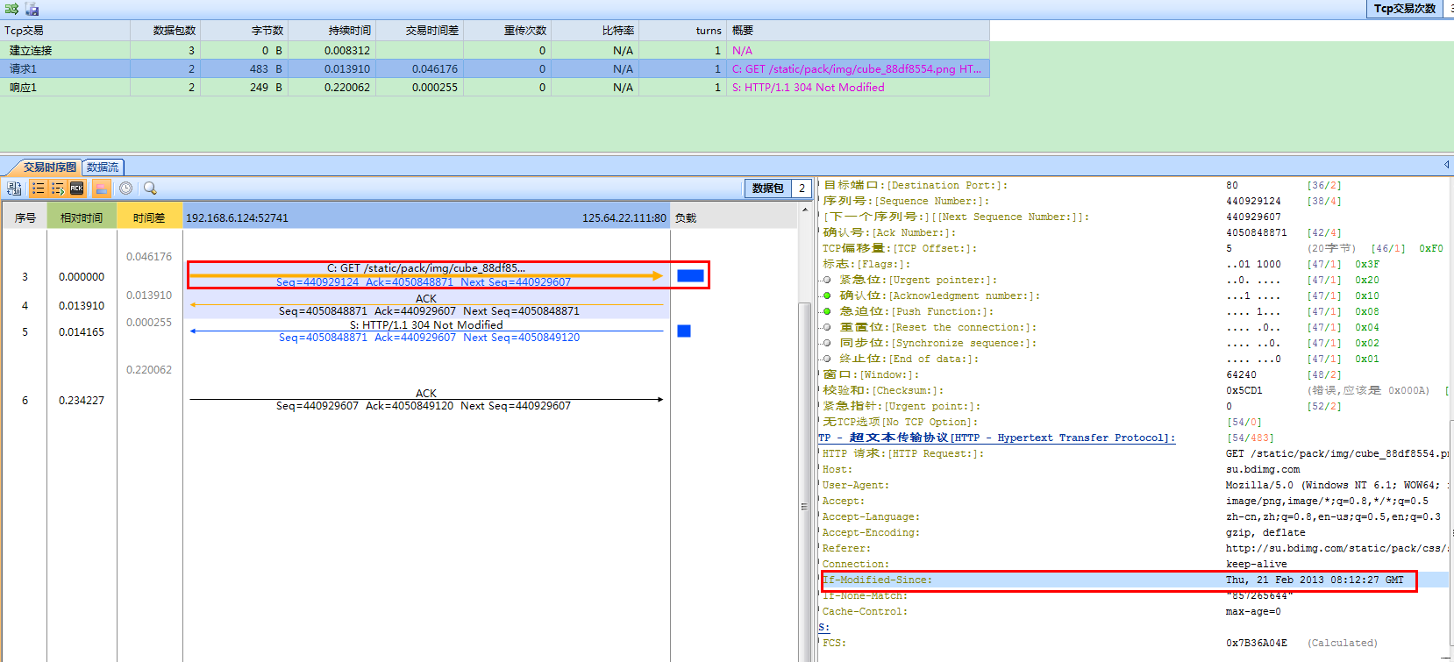Viewport: 1454px width, 662px height.
Task: Click the Tcp交易次数 button
Action: [1405, 9]
